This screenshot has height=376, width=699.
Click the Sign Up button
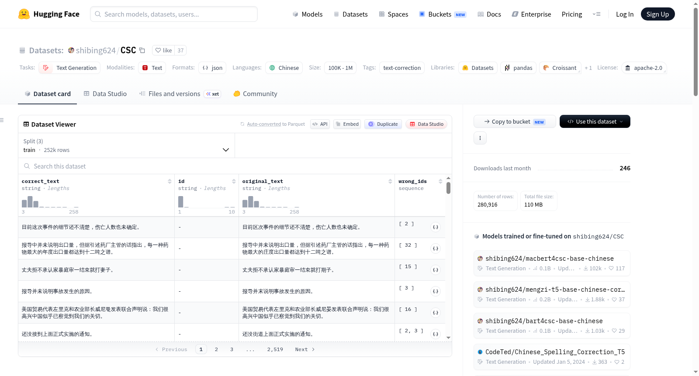point(657,14)
